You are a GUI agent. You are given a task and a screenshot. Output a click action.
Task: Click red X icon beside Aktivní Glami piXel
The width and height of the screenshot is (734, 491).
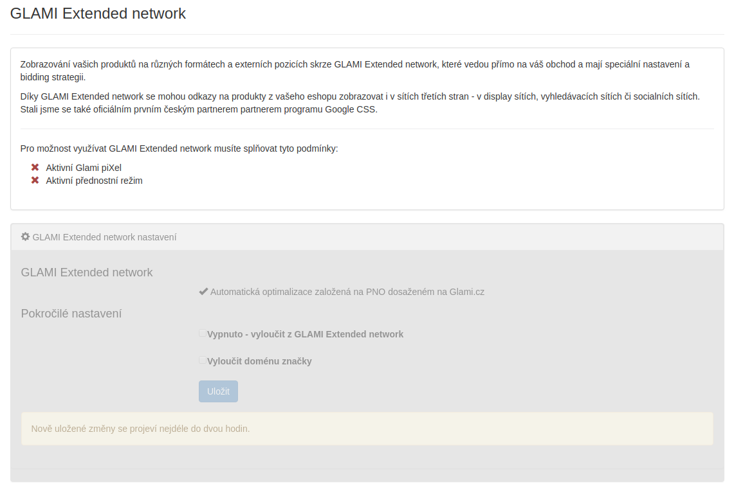coord(35,167)
